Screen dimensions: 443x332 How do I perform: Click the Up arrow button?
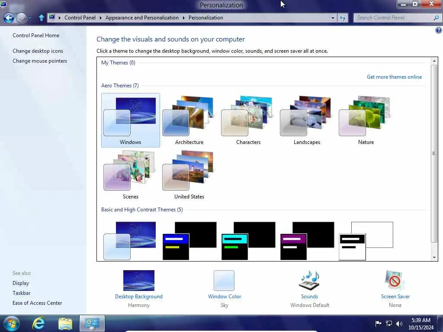point(41,18)
